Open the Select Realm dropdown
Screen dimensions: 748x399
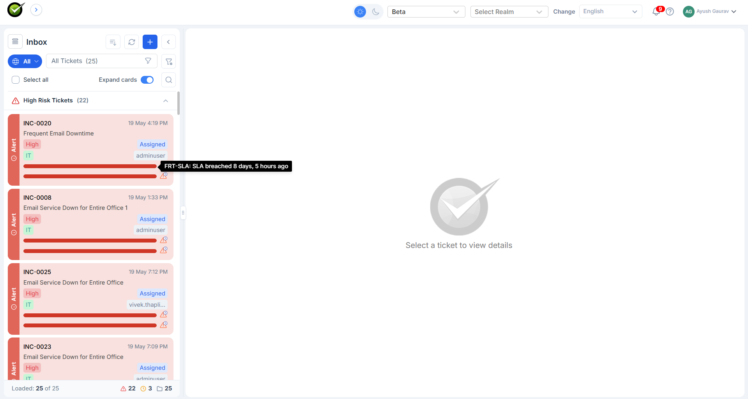509,12
